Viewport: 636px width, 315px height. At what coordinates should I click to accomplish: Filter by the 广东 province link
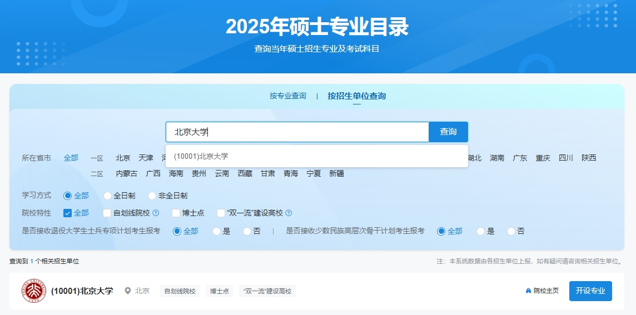point(520,158)
